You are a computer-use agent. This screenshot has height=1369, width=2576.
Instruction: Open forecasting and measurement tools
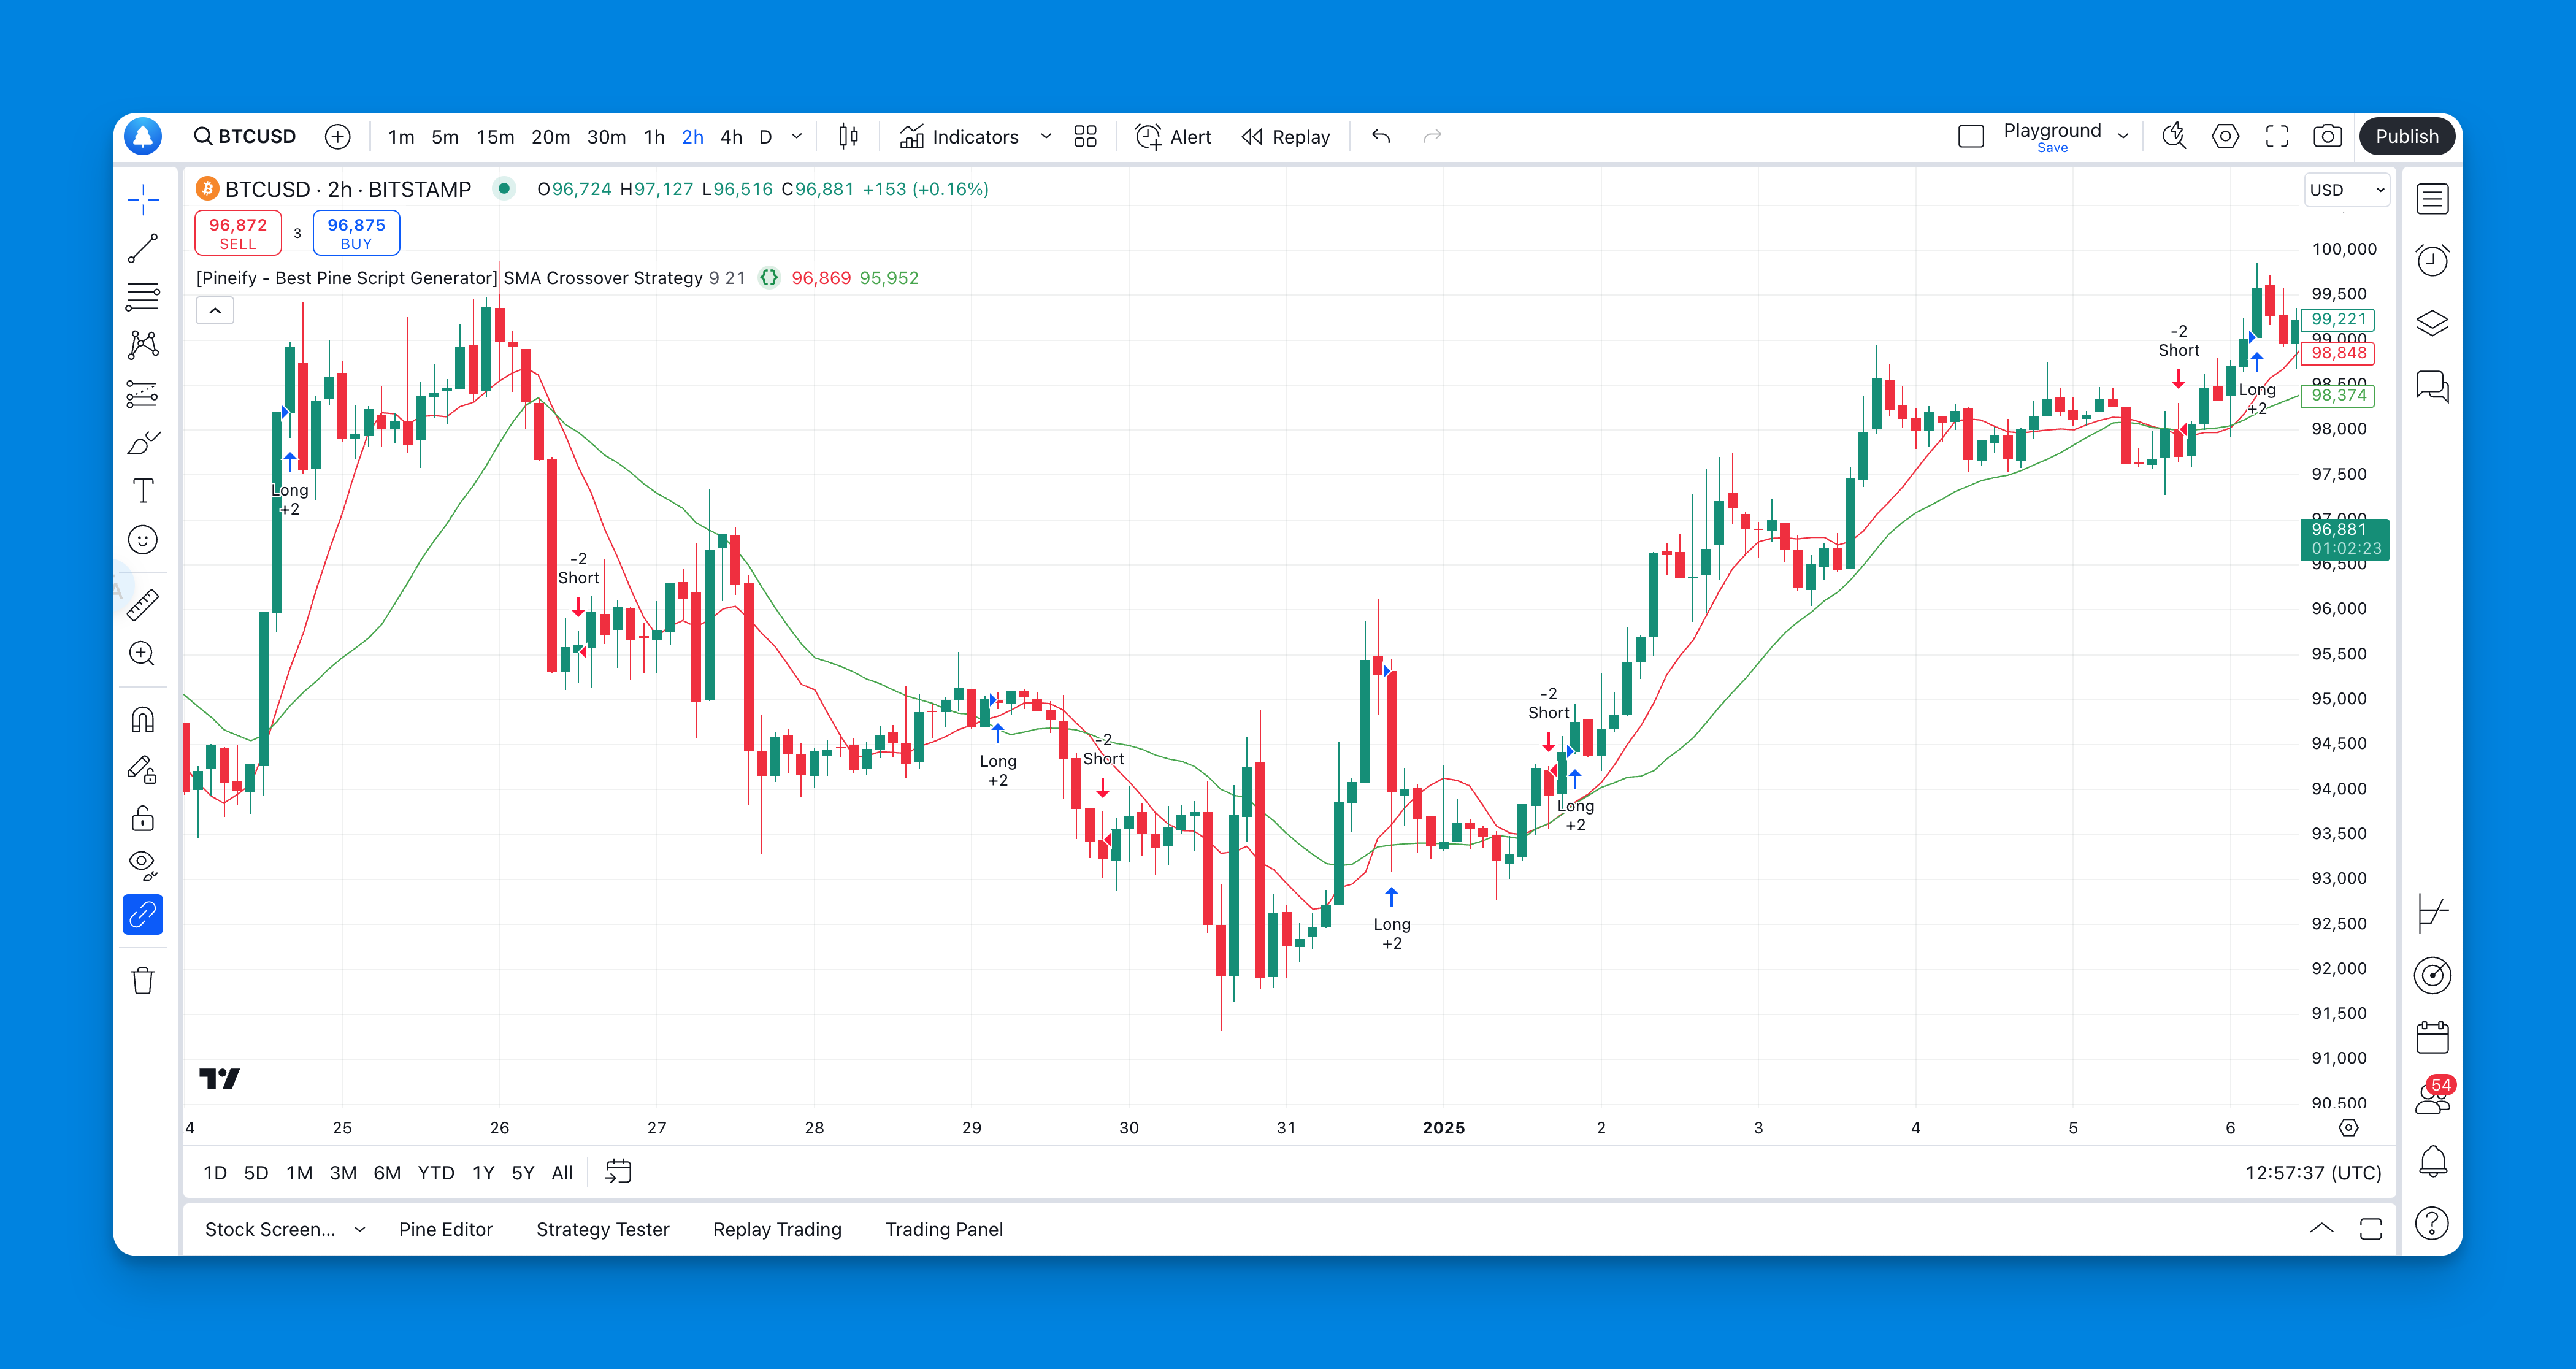pyautogui.click(x=143, y=394)
